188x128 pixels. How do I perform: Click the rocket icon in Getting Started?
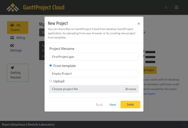12,68
